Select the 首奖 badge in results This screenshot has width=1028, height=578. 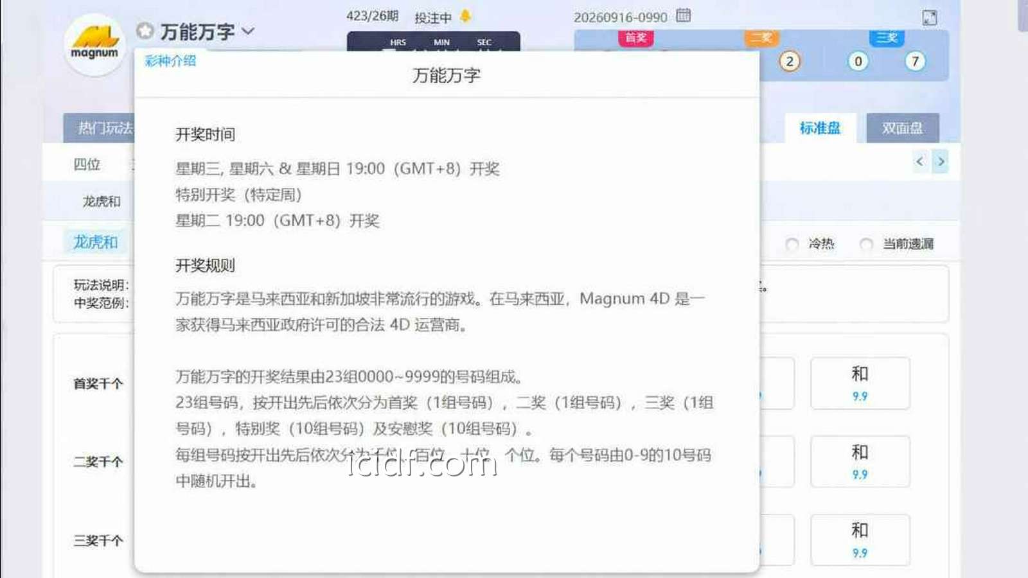[636, 38]
